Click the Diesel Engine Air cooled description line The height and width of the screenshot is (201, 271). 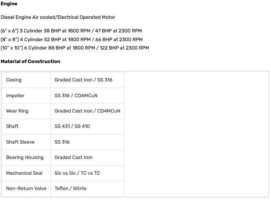58,17
